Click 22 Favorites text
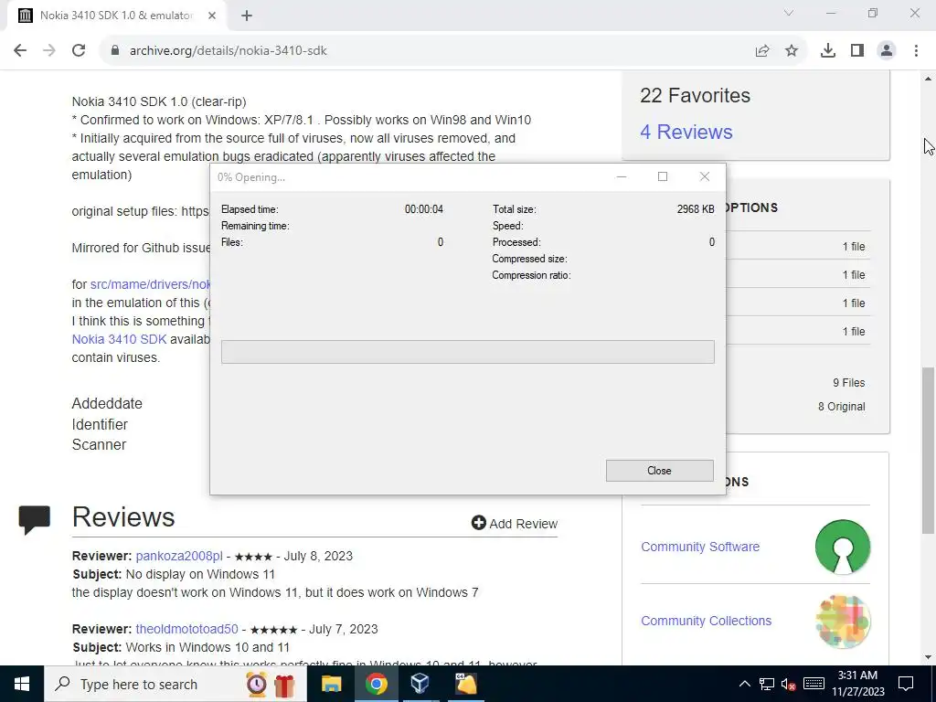The height and width of the screenshot is (702, 936). pyautogui.click(x=695, y=95)
